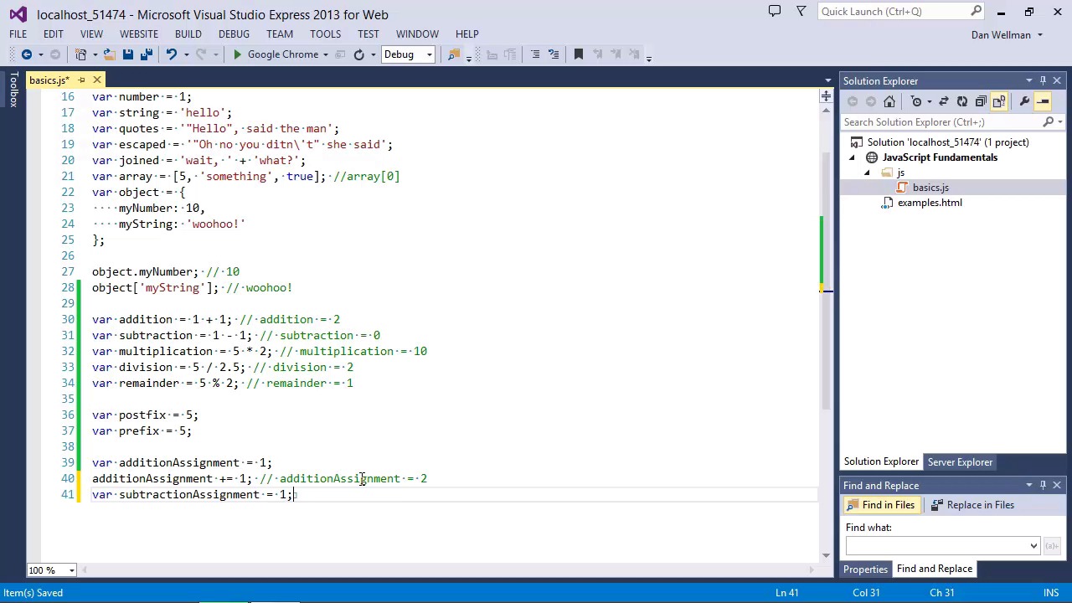
Task: Collapse All items in Solution Explorer
Action: click(981, 101)
